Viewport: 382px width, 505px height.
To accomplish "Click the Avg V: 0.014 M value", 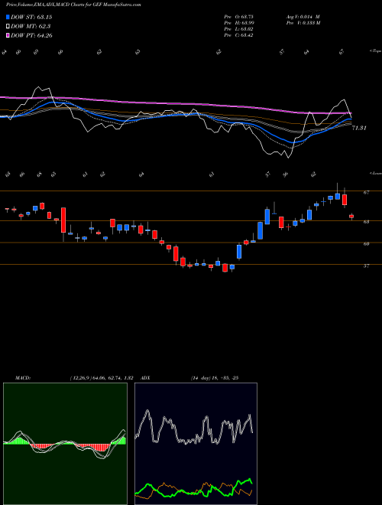I will pyautogui.click(x=303, y=17).
